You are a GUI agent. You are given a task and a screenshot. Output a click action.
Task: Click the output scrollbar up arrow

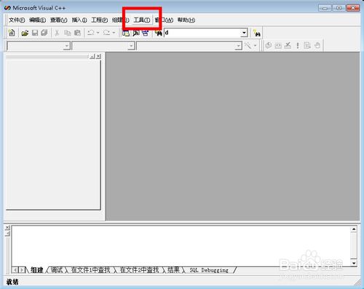click(x=354, y=229)
